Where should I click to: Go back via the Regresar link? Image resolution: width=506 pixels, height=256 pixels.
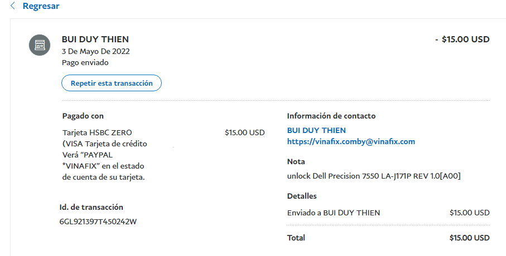41,6
